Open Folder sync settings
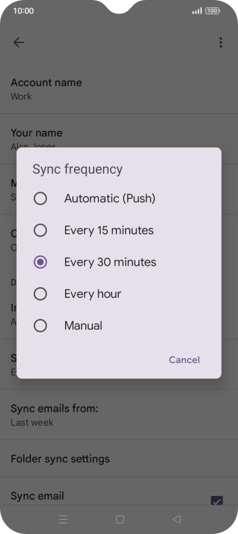 (x=119, y=459)
